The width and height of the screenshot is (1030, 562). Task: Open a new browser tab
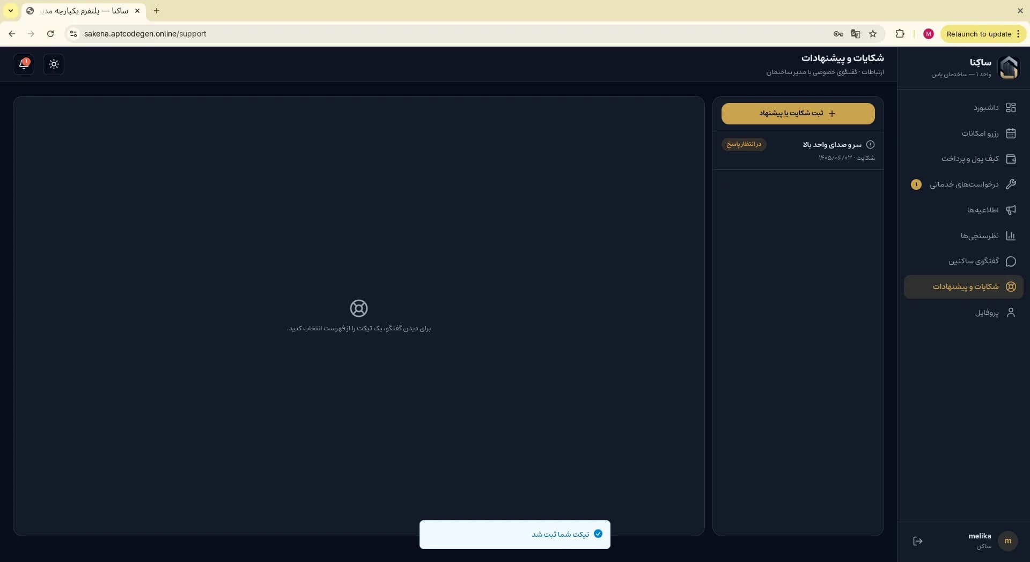[157, 11]
